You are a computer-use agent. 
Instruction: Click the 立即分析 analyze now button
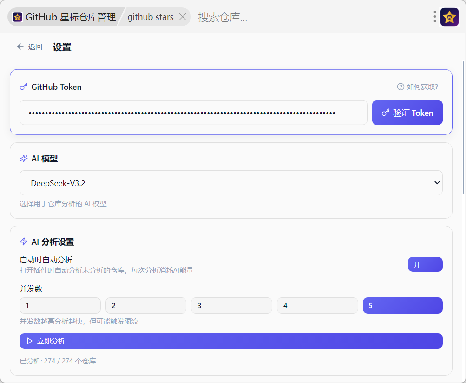(231, 341)
